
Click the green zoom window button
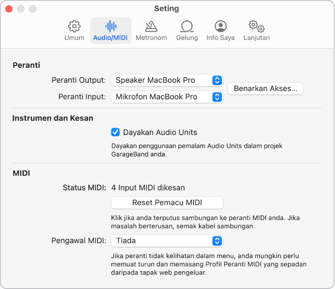pyautogui.click(x=32, y=8)
